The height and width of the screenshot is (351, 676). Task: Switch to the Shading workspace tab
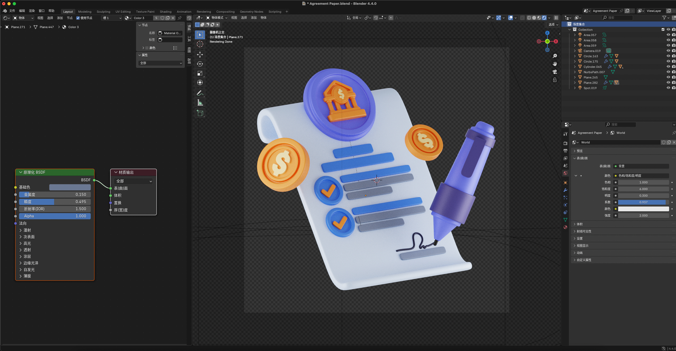[165, 12]
